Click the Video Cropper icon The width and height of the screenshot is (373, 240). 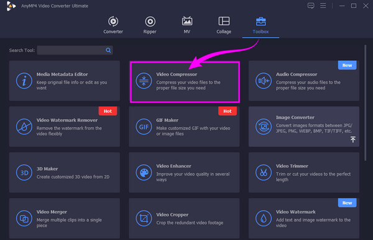(144, 218)
